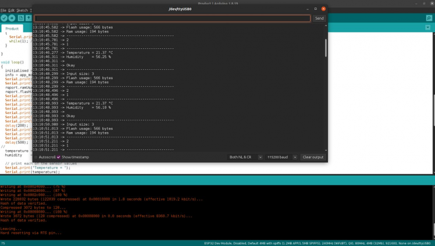Maximize the /dev/ttyUSB0 monitor window
435x246 pixels.
316,9
